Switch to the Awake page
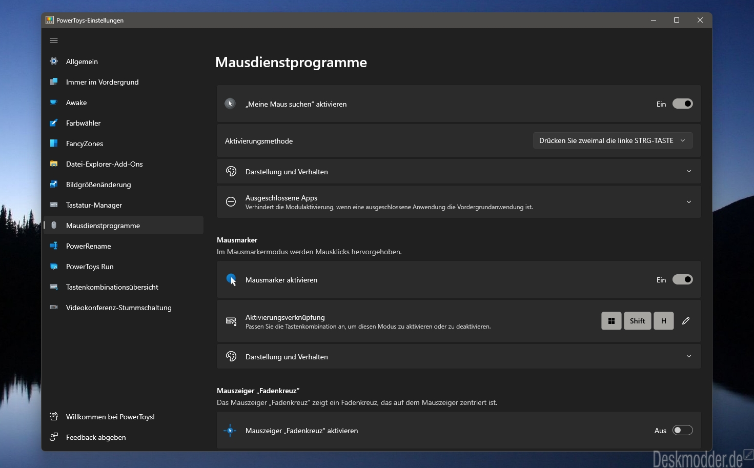The height and width of the screenshot is (468, 754). pos(124,103)
